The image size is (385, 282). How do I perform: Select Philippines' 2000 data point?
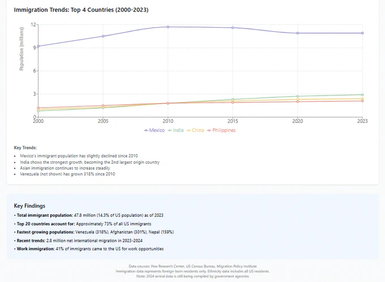pyautogui.click(x=38, y=108)
